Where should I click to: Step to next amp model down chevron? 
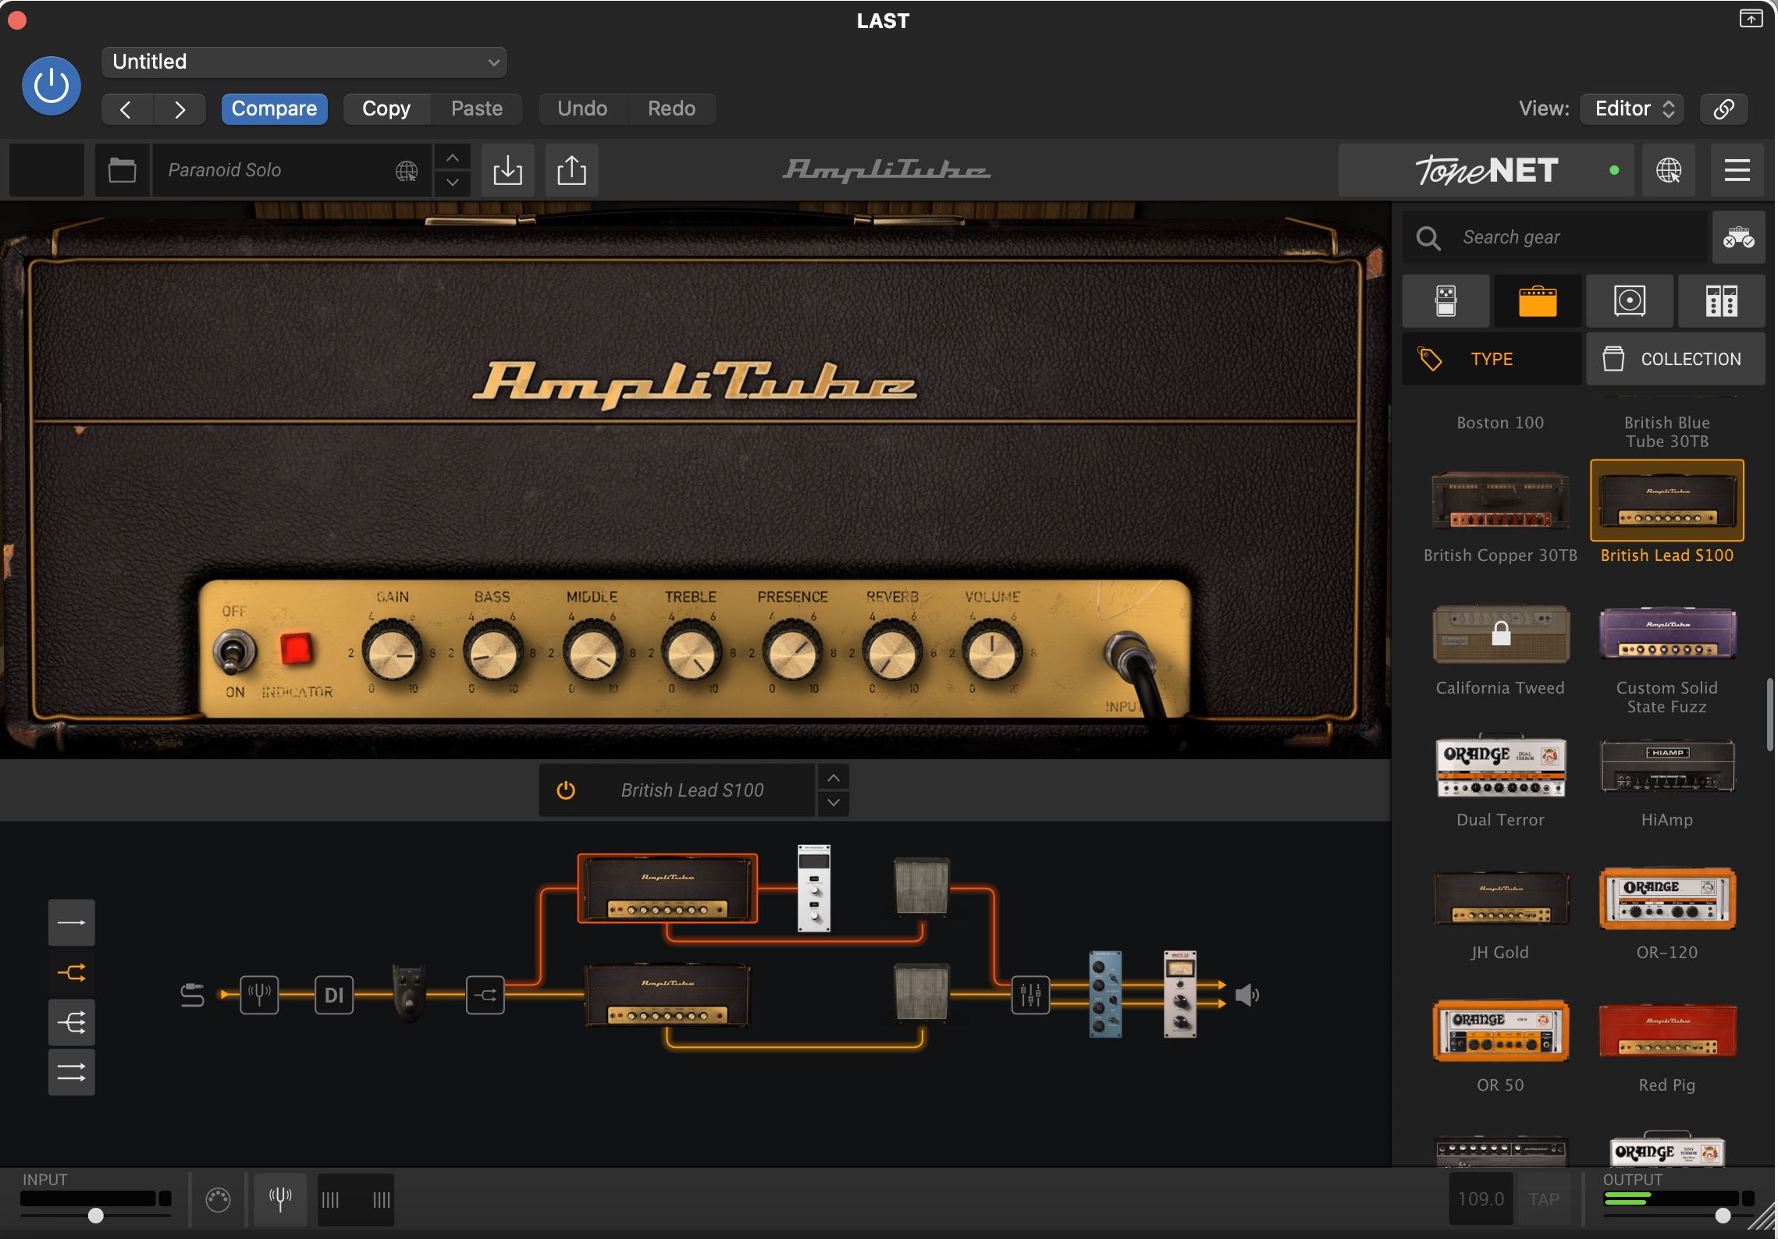pos(834,803)
